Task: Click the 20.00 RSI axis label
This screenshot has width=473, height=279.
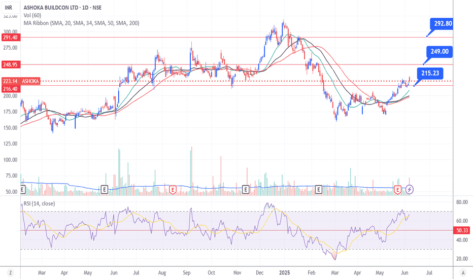Action: pyautogui.click(x=462, y=259)
